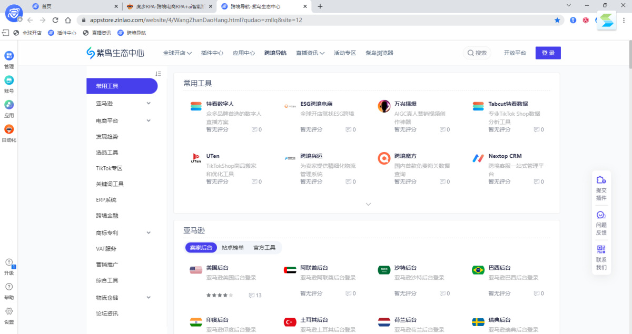Toggle the bookmark star in the address bar

[x=557, y=20]
